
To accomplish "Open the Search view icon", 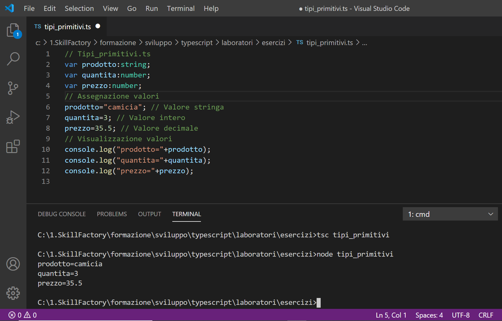I will click(13, 59).
